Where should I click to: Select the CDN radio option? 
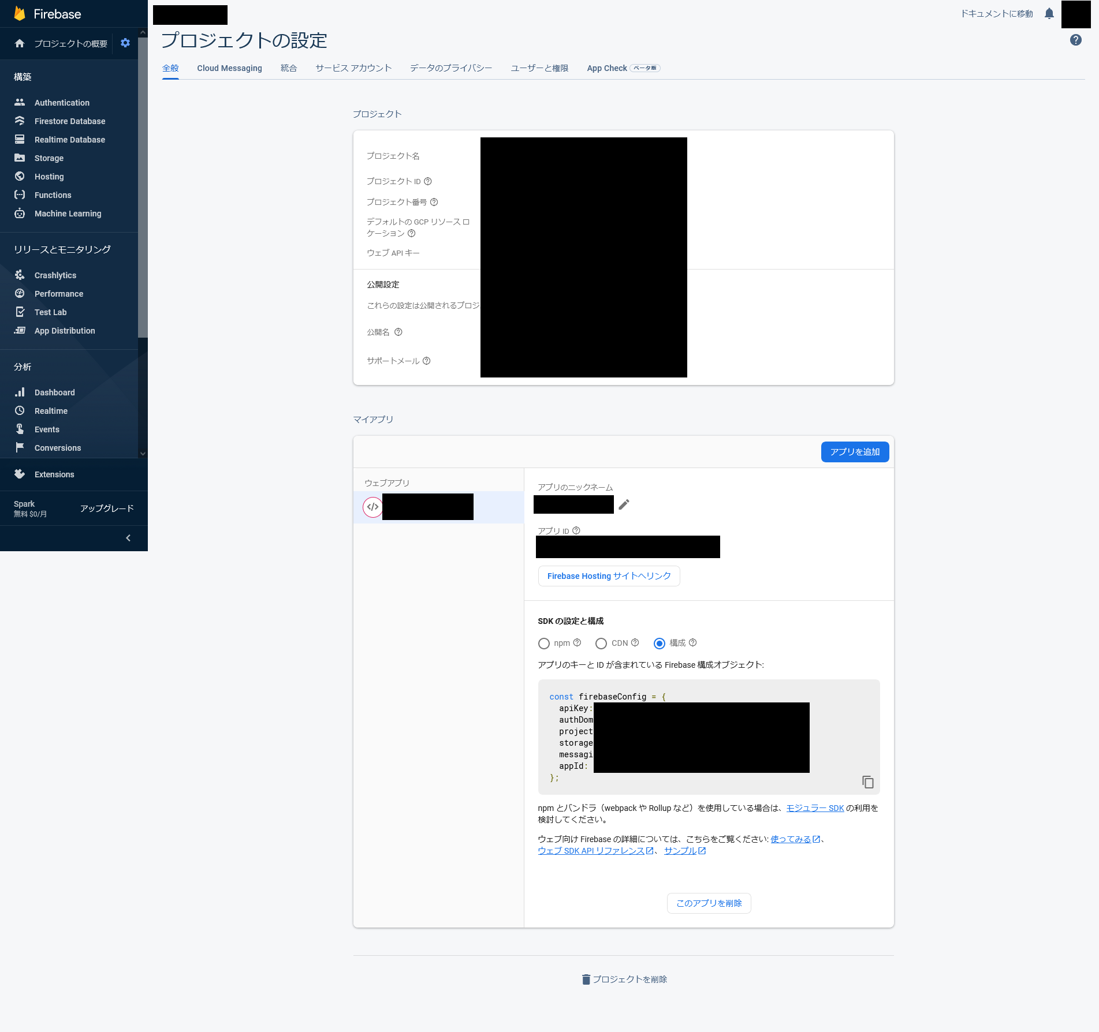point(601,644)
